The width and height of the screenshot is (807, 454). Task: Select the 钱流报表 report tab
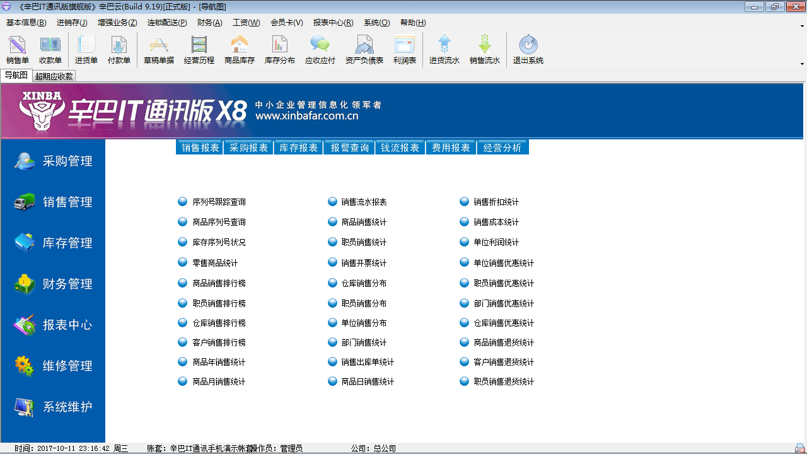click(400, 148)
